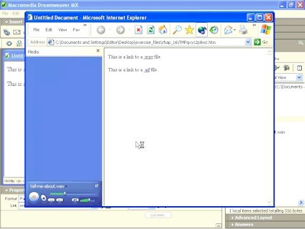Click the IE page scroll-down arrow
This screenshot has height=229, width=305.
pos(269,202)
